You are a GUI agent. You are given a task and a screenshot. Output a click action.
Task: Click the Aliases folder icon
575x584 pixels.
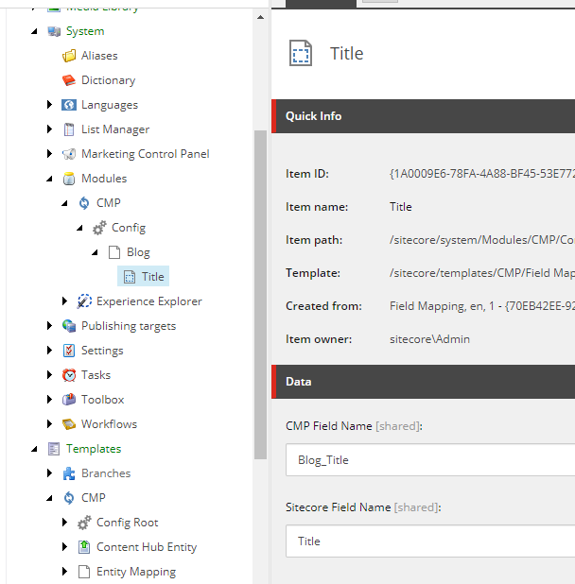69,56
